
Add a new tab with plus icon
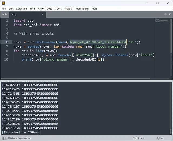tap(165, 14)
